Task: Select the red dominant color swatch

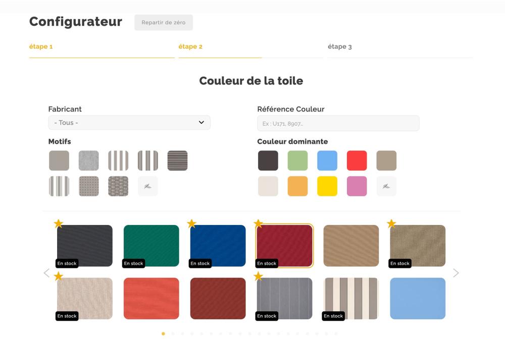Action: [x=357, y=160]
